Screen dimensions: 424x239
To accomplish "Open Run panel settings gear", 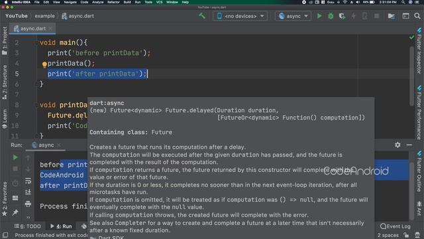I will (x=397, y=145).
